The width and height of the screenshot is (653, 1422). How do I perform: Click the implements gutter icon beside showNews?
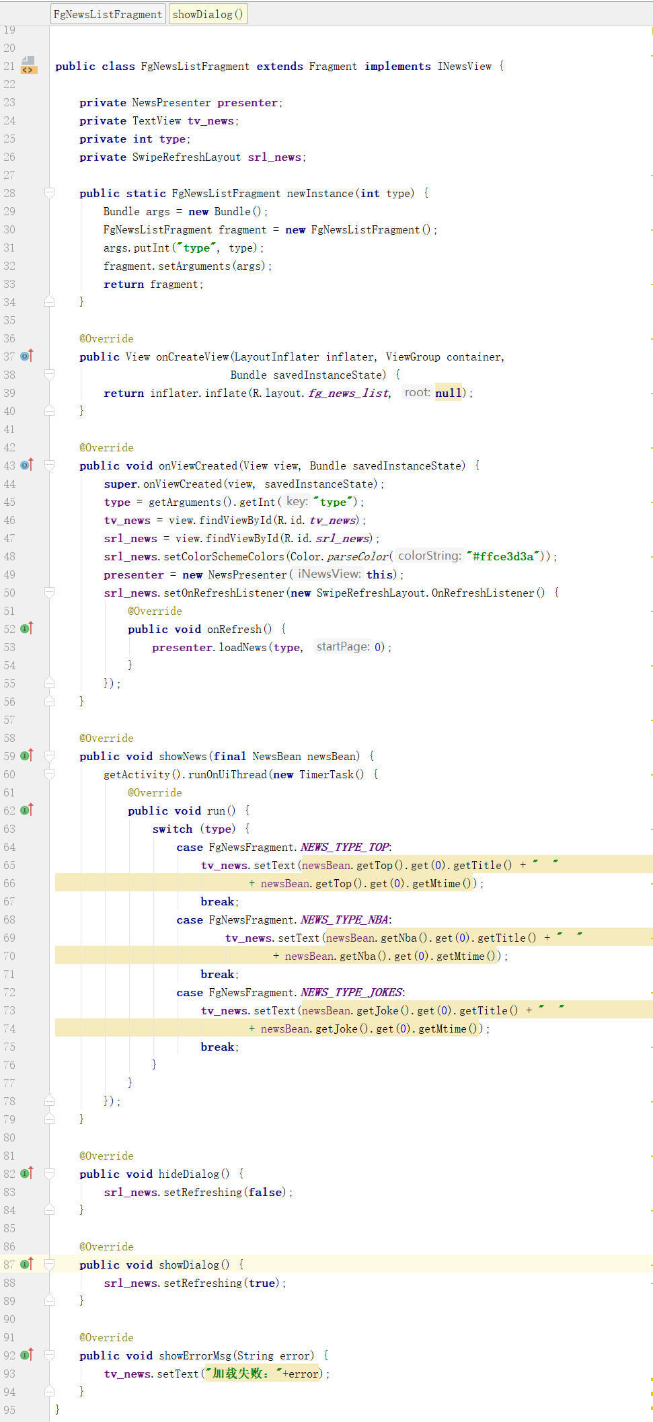tap(26, 755)
